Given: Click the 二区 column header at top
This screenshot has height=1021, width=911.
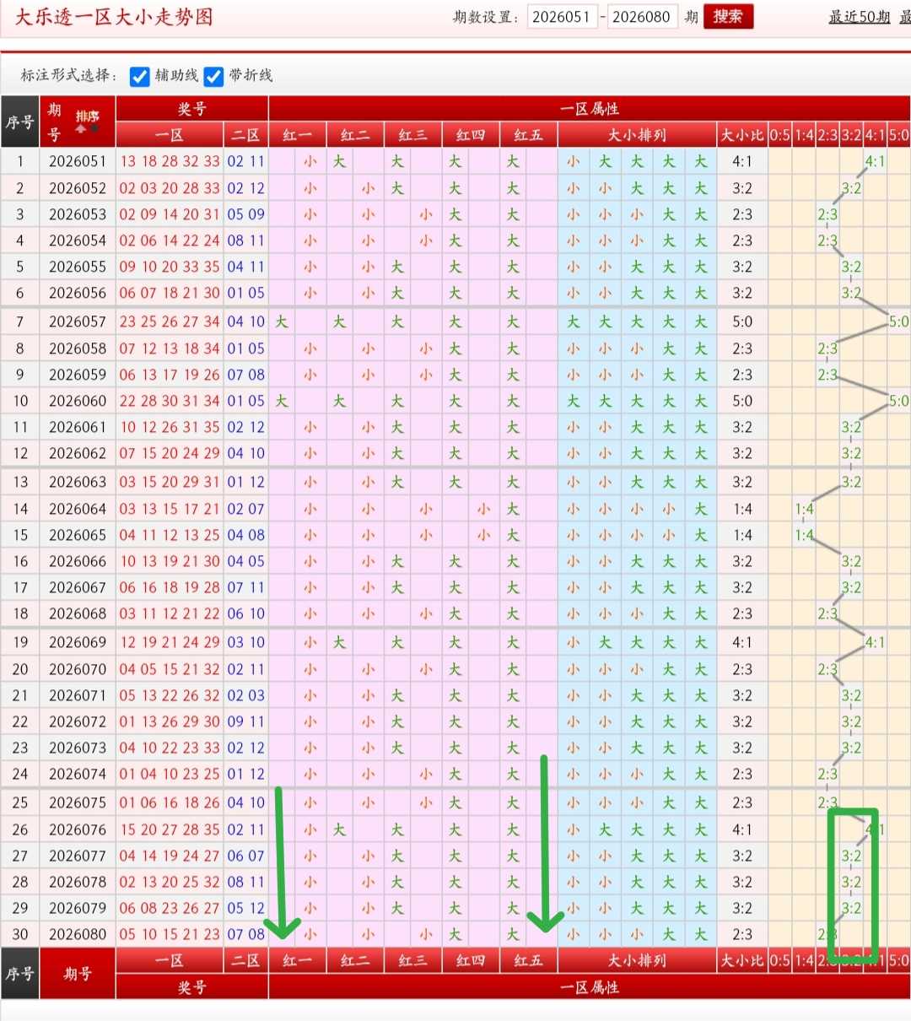Looking at the screenshot, I should [x=245, y=135].
